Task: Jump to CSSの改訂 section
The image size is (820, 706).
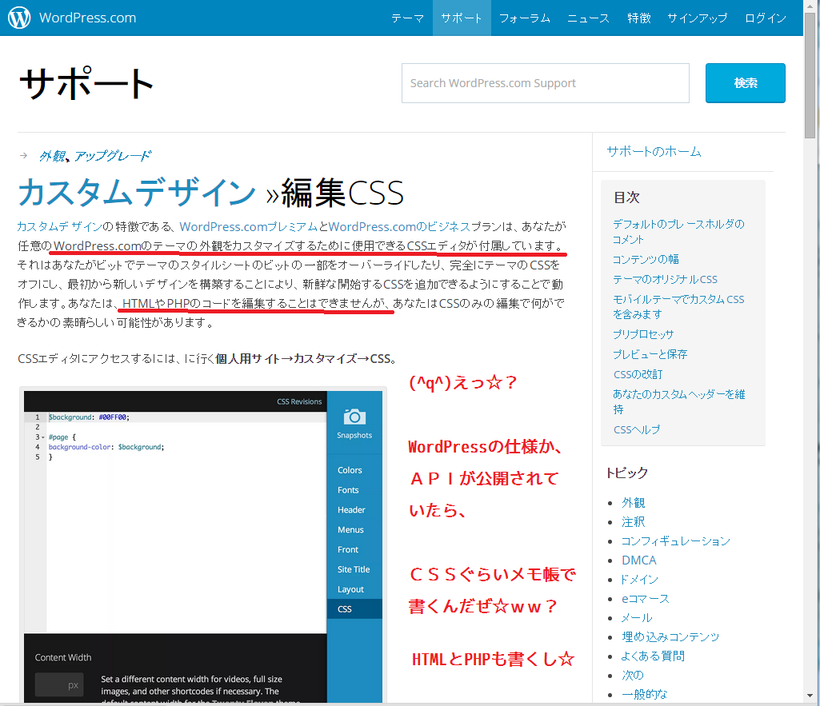Action: coord(638,374)
